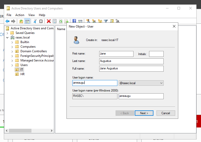Expand the Users container
Screen dimensions: 201x142
point(12,65)
